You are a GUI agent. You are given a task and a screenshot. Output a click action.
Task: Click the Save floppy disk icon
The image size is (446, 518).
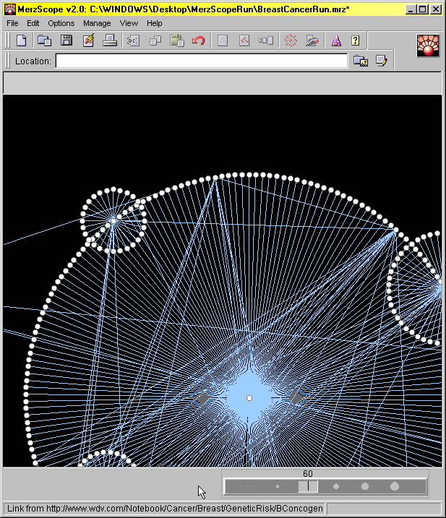coord(66,40)
